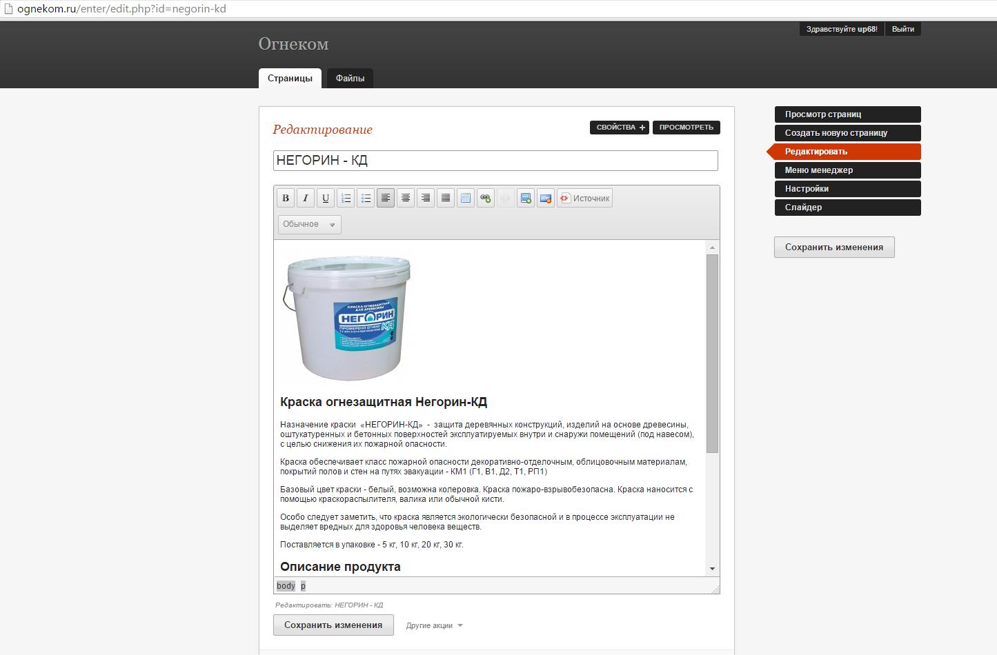This screenshot has height=655, width=997.
Task: Click the scrollbar down arrow in editor
Action: click(x=712, y=569)
